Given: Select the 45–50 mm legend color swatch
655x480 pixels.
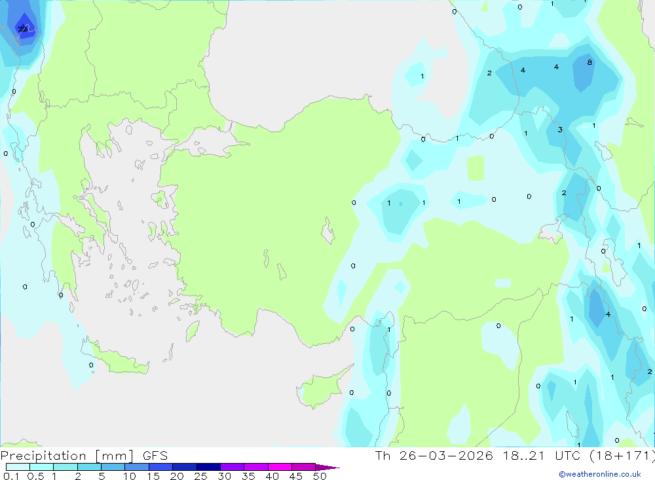Looking at the screenshot, I should pyautogui.click(x=304, y=467).
